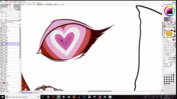The height and width of the screenshot is (99, 177).
Task: Open the Canvas menu
Action: pyautogui.click(x=10, y=3)
